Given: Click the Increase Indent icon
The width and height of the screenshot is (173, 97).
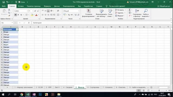Looking at the screenshot, I should (x=54, y=15).
